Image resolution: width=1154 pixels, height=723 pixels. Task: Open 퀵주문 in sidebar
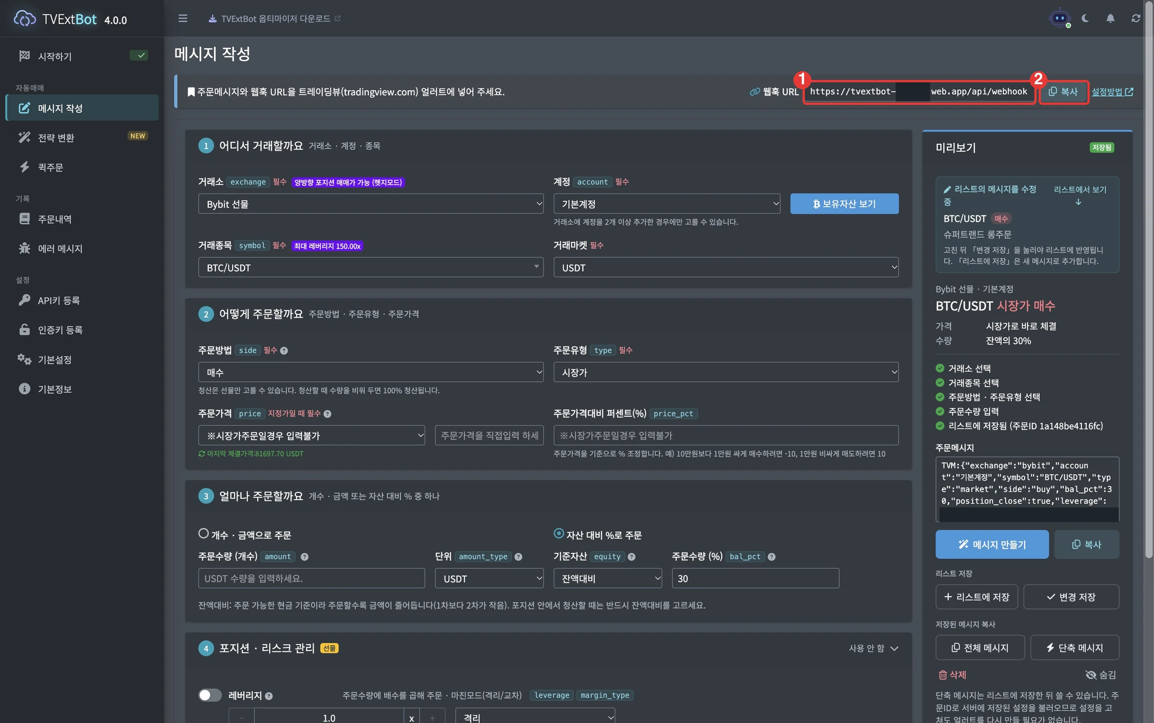[x=82, y=167]
